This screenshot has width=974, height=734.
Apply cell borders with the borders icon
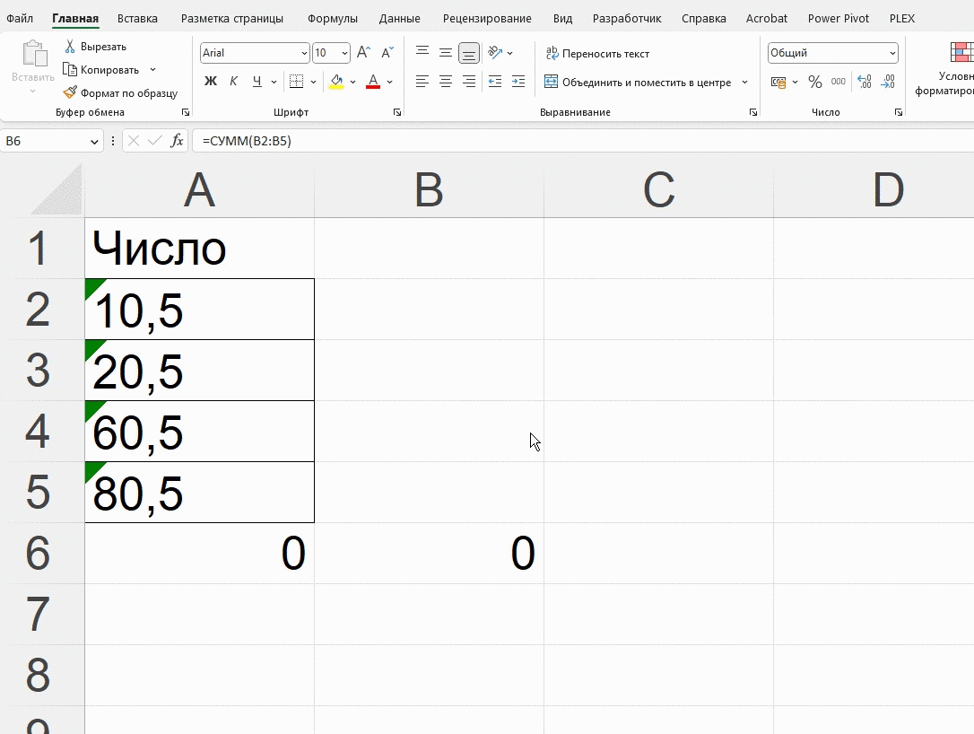[x=296, y=82]
